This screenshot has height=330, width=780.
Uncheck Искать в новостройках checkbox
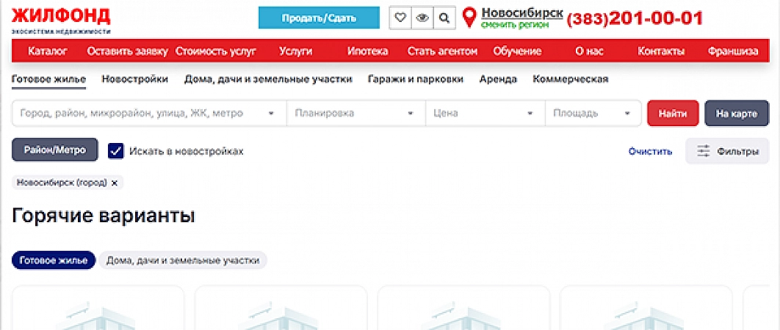(116, 151)
